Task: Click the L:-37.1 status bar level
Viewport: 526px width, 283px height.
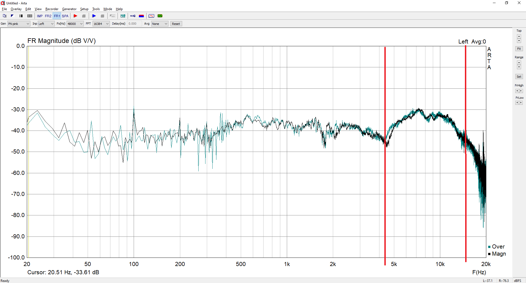Action: (488, 281)
